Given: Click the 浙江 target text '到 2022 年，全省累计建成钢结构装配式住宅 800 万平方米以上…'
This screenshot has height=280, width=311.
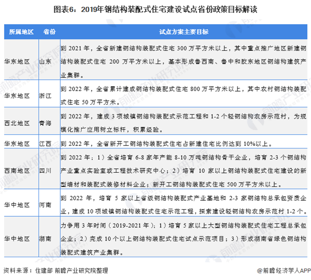Looking at the screenshot, I should pyautogui.click(x=183, y=96).
